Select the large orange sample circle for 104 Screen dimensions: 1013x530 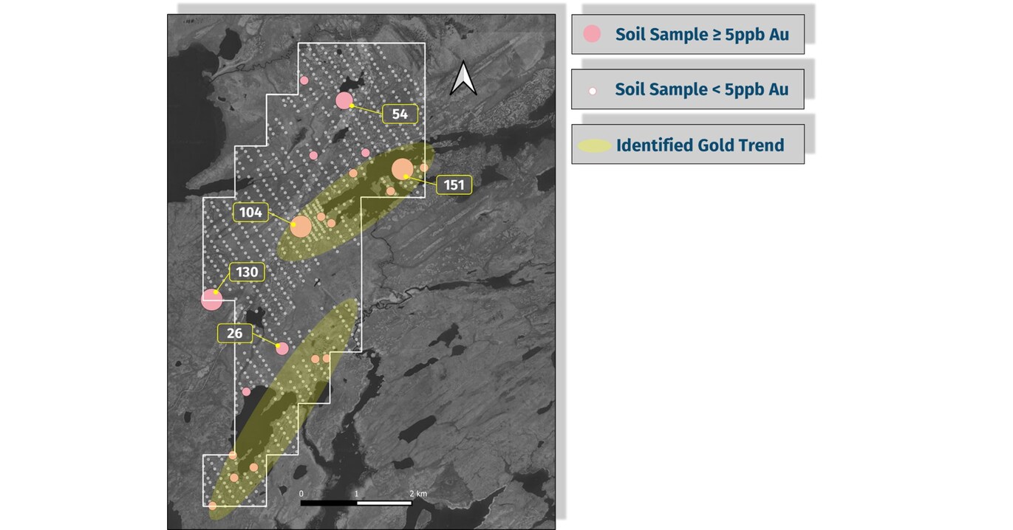(x=301, y=227)
